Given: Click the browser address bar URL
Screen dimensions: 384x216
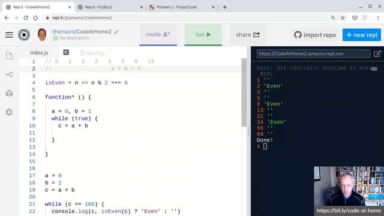Looking at the screenshot, I should (x=82, y=17).
